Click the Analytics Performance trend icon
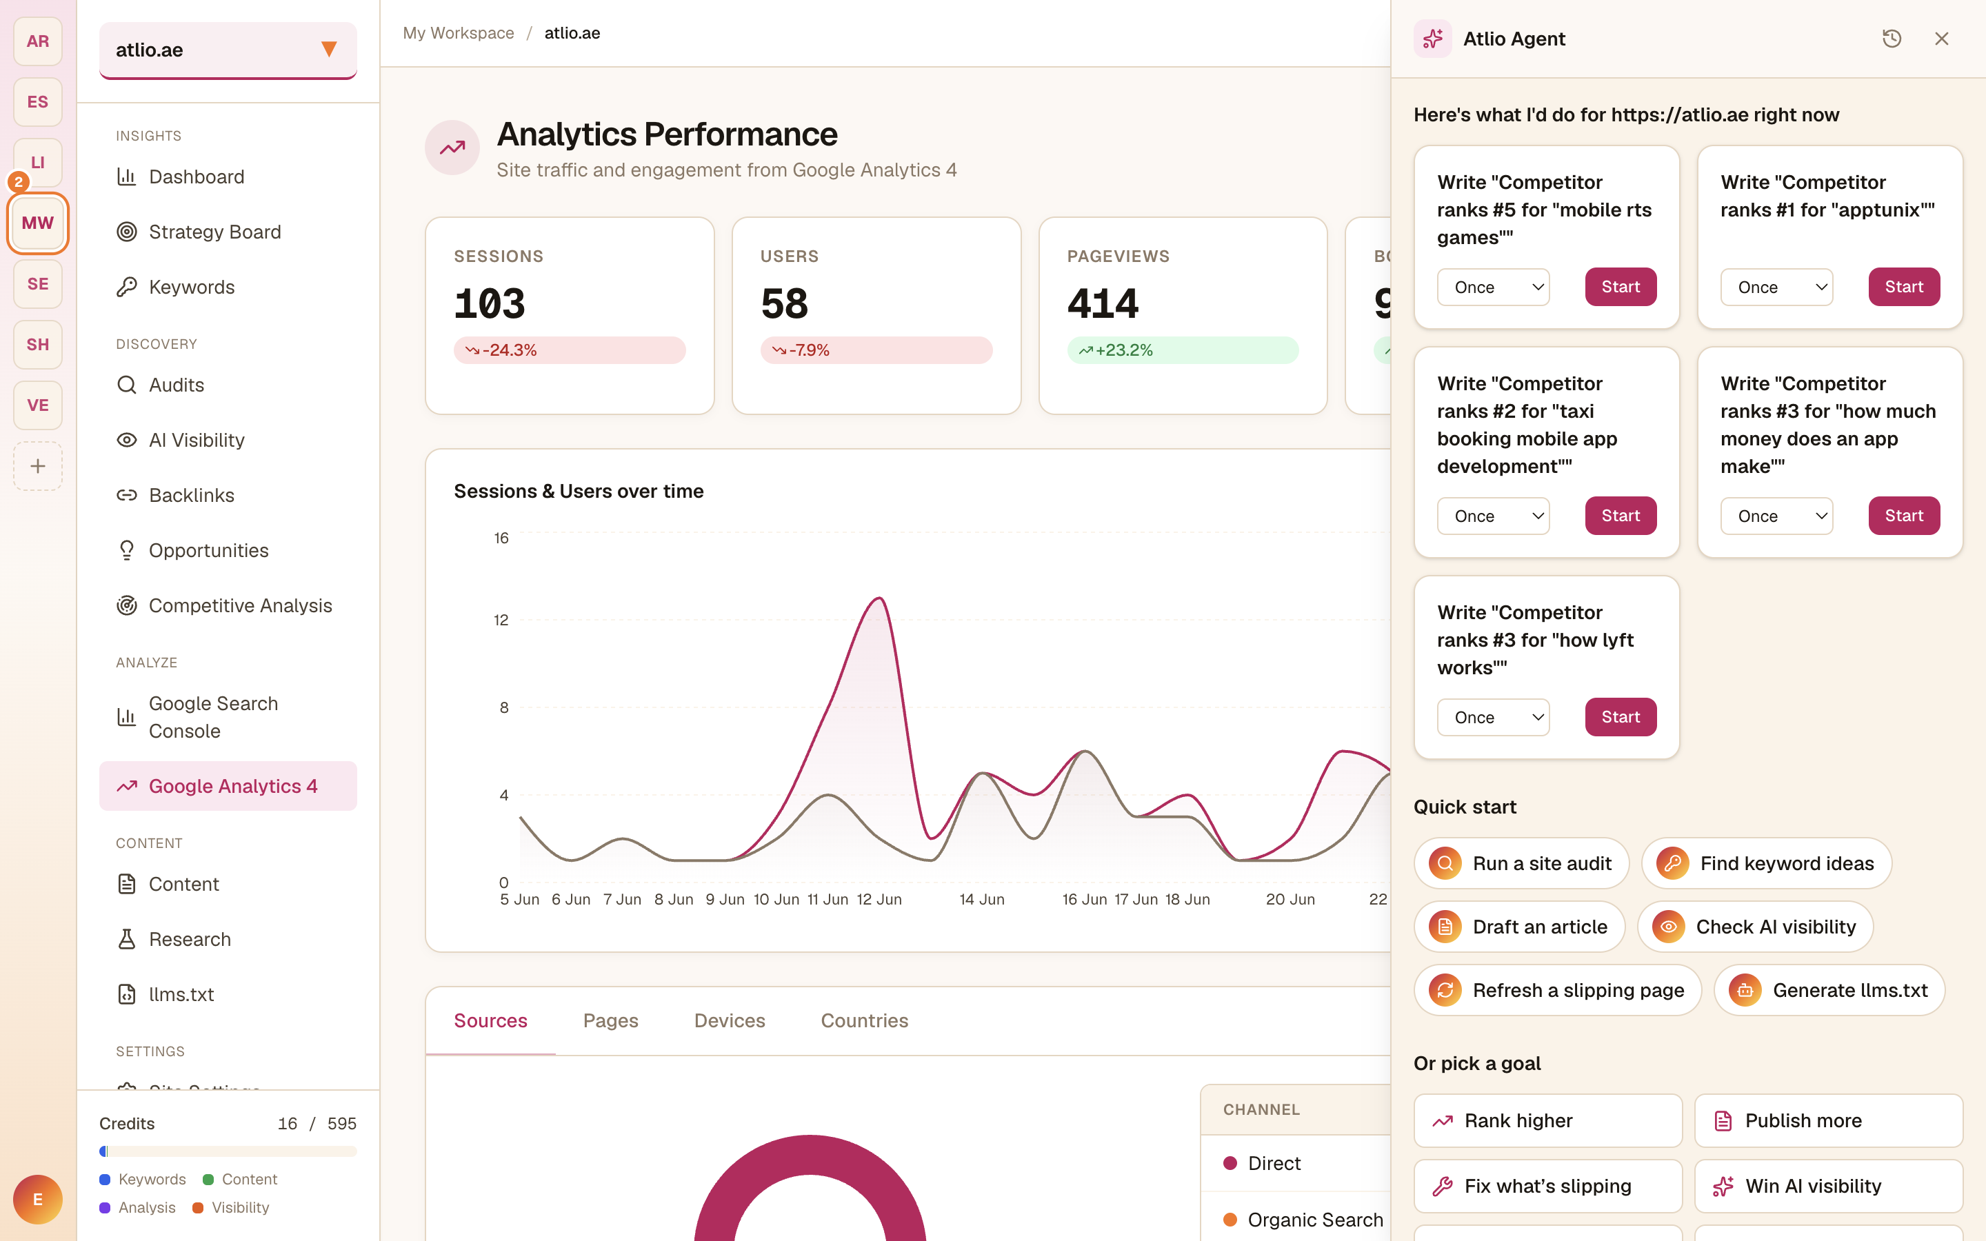Viewport: 1986px width, 1241px height. [452, 148]
